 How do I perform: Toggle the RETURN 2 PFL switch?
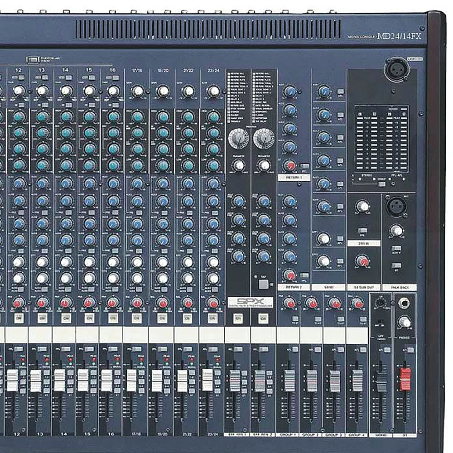coord(304,276)
